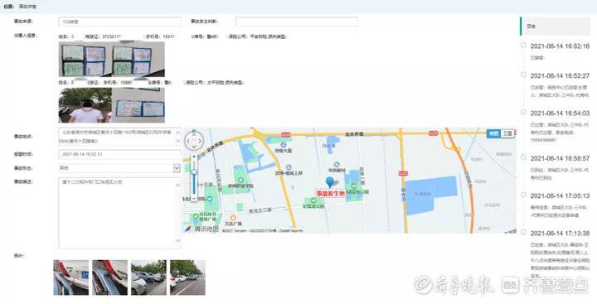This screenshot has height=304, width=597.
Task: Click the timeline dot for 16:54:03
Action: 523,113
